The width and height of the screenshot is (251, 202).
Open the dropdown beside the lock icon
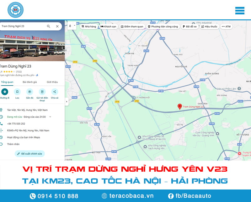pos(75,25)
